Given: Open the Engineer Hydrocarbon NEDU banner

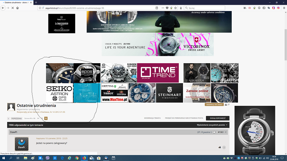Looking at the screenshot, I should (159, 22).
